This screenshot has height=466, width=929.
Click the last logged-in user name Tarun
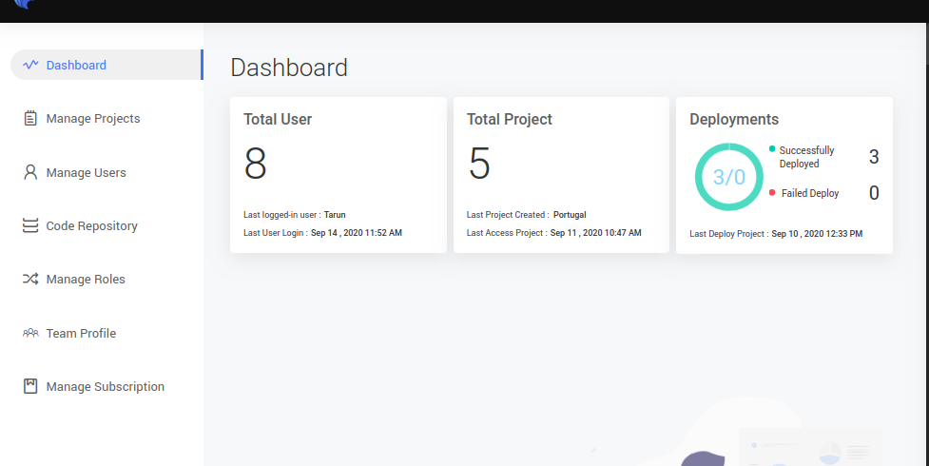pyautogui.click(x=335, y=215)
